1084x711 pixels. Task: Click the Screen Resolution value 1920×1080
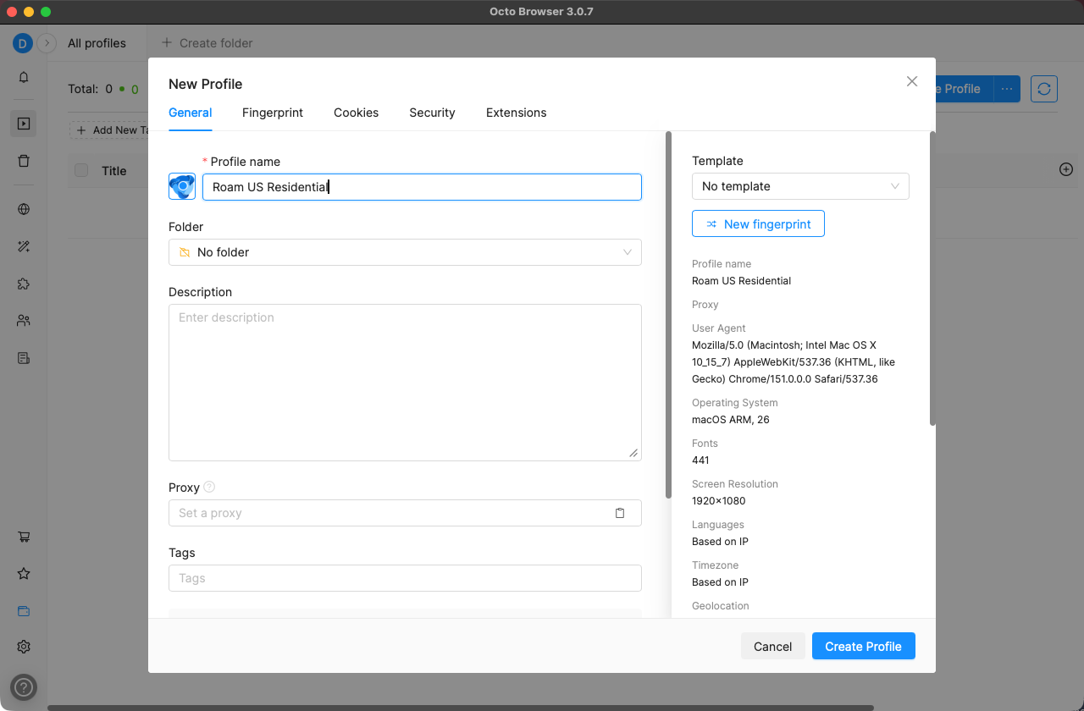point(718,501)
